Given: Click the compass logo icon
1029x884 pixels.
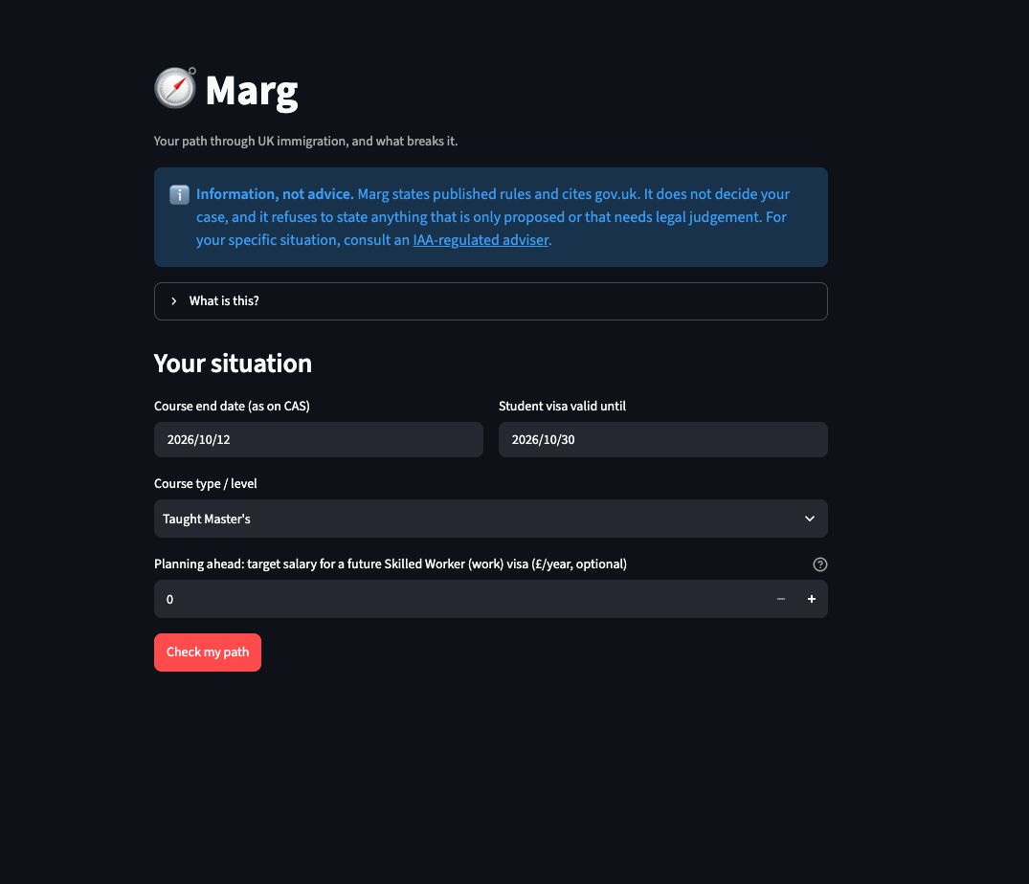Looking at the screenshot, I should click(x=175, y=88).
